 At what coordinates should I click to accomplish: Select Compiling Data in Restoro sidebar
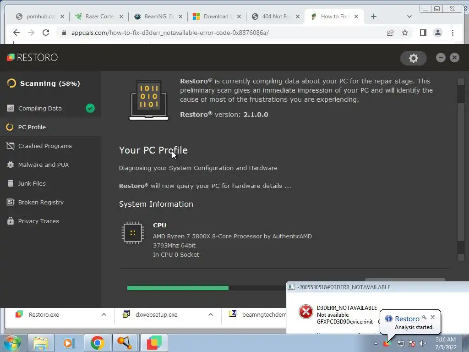click(50, 108)
